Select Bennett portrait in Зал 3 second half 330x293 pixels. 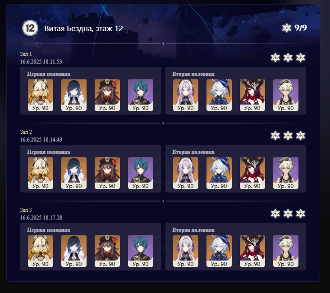pos(285,251)
